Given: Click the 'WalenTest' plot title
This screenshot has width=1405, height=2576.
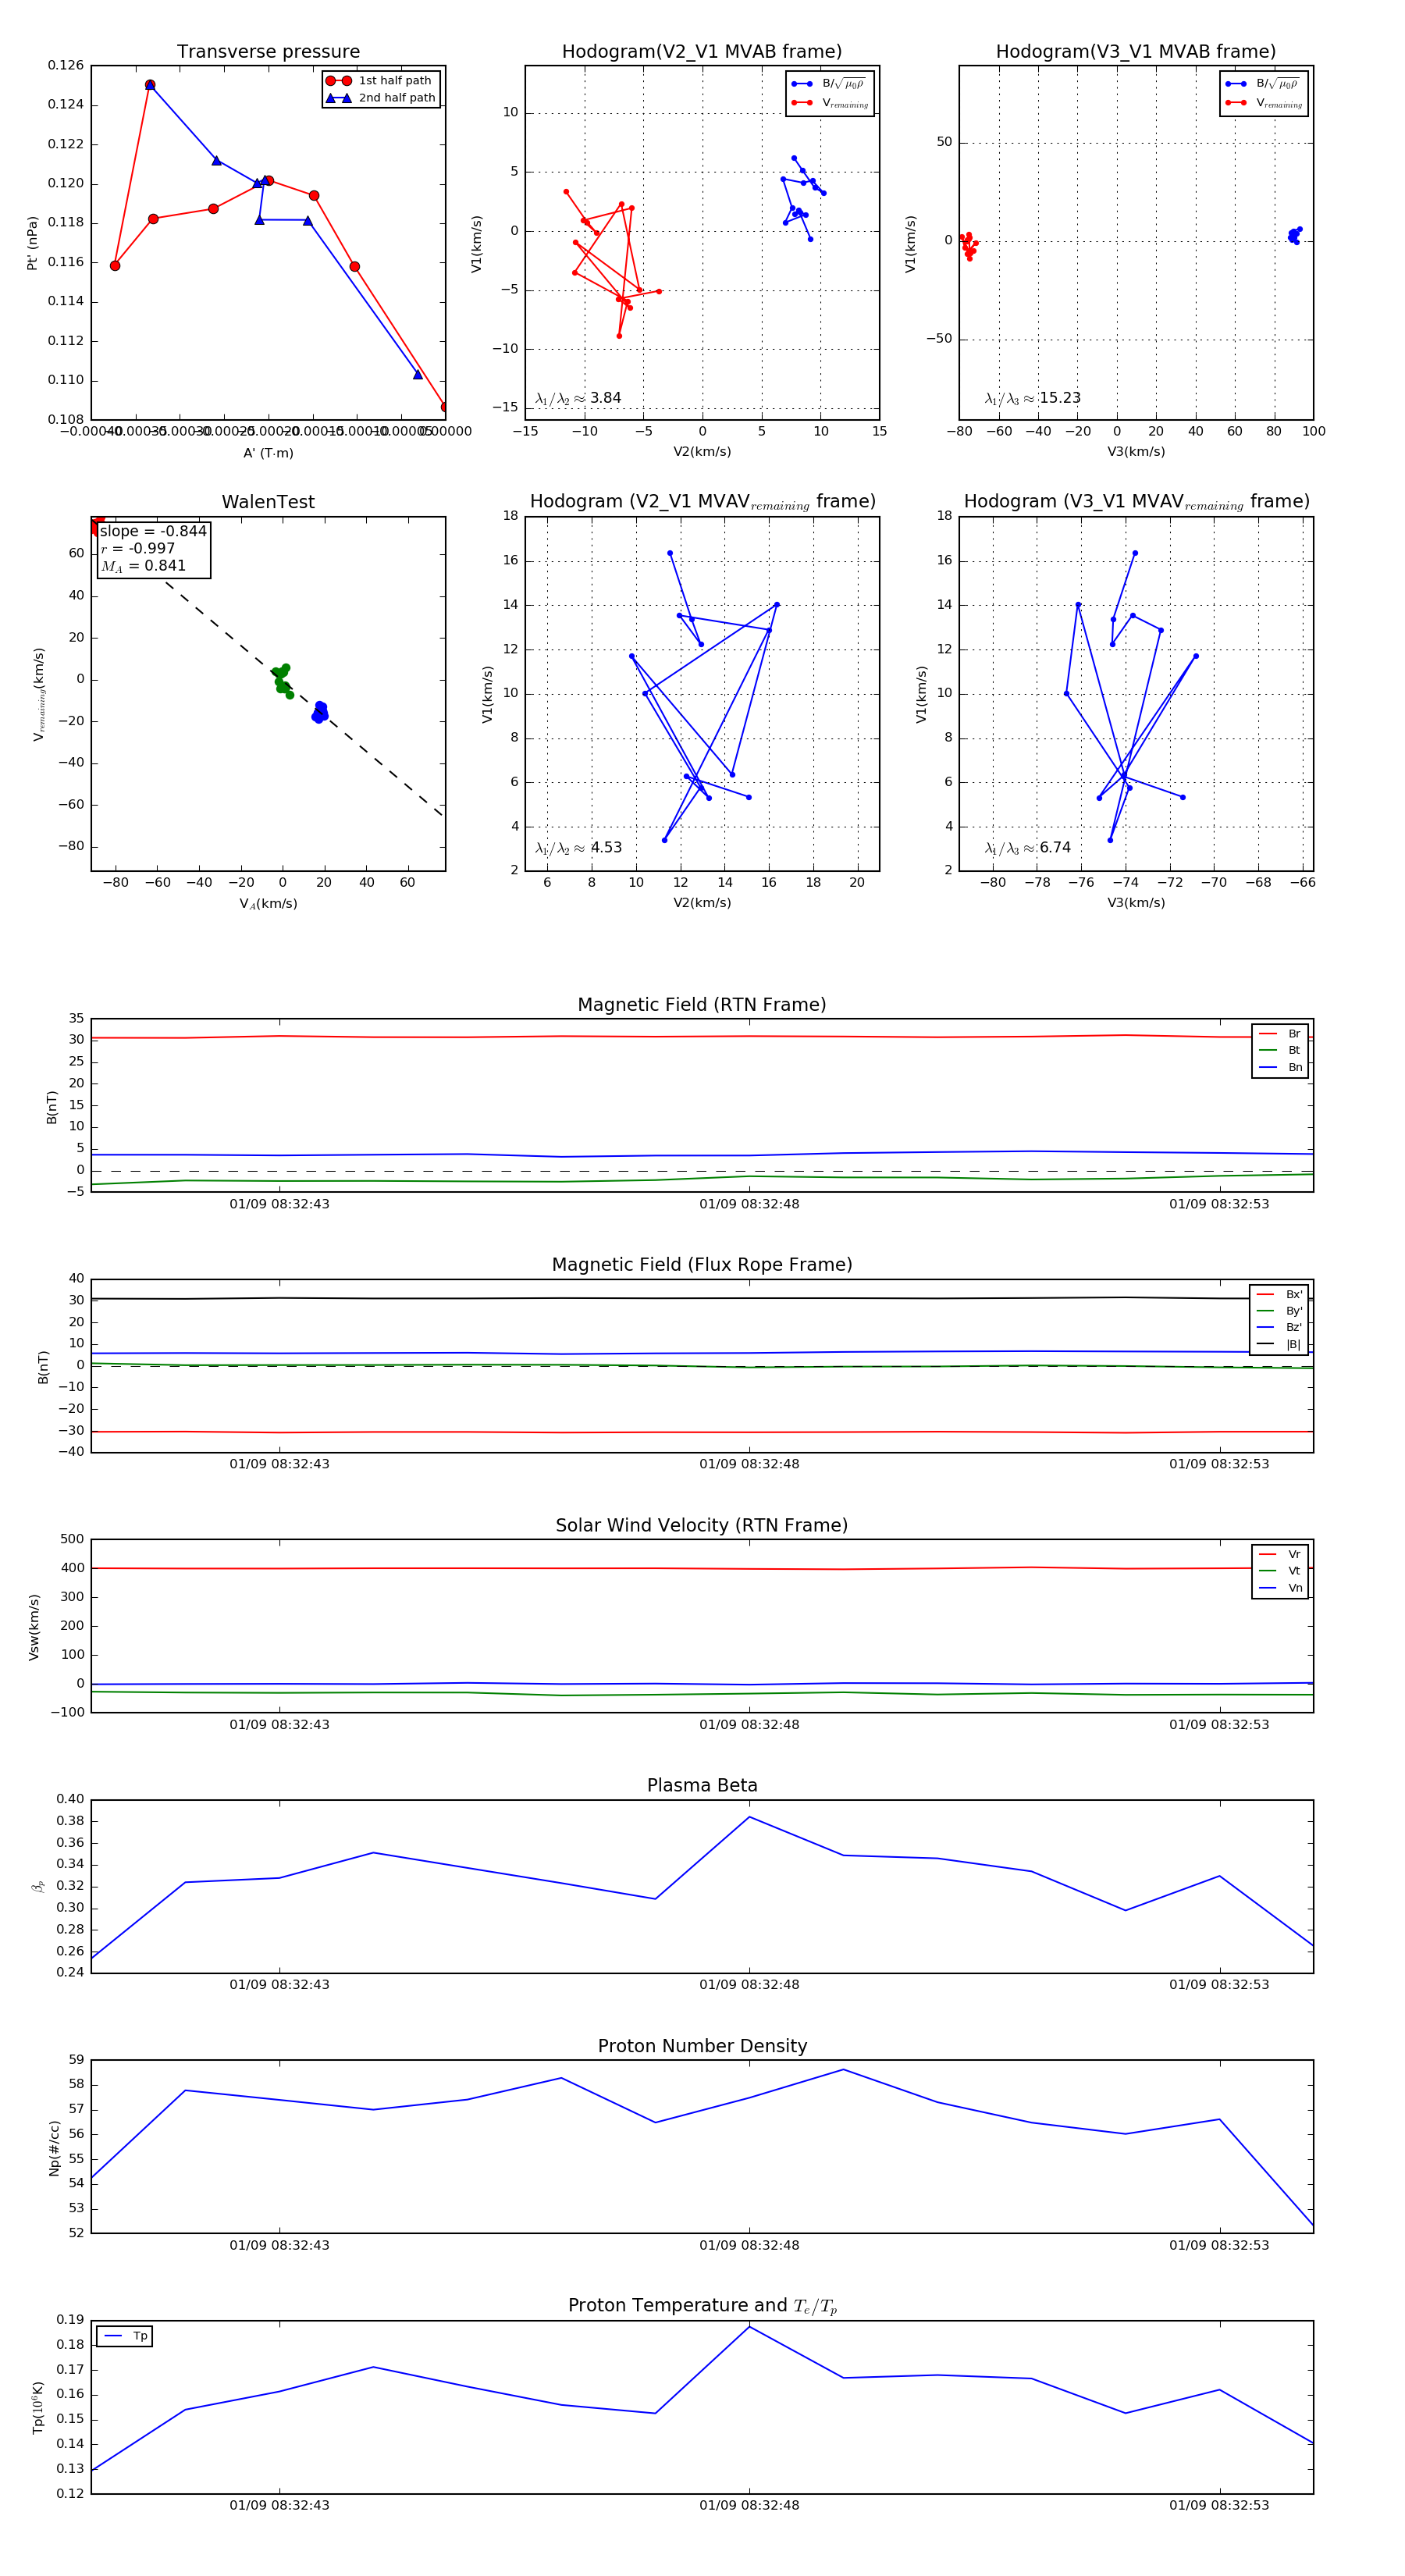Looking at the screenshot, I should point(268,502).
